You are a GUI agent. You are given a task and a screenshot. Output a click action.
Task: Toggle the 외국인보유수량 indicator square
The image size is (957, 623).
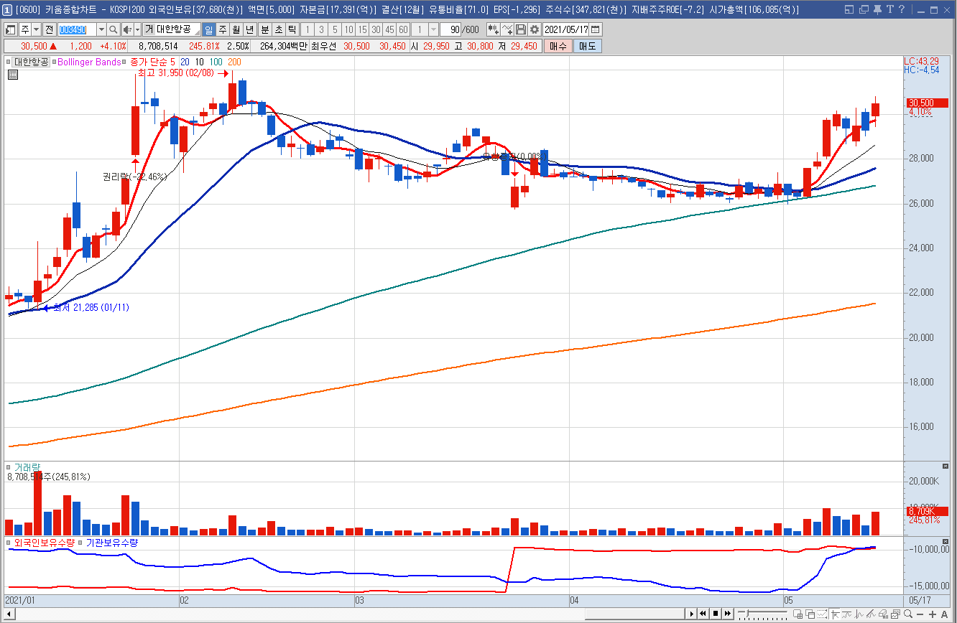9,543
